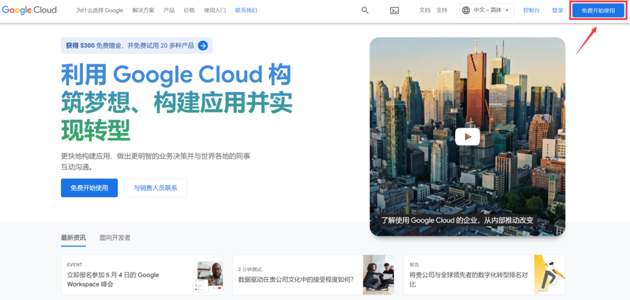Image resolution: width=630 pixels, height=300 pixels.
Task: Open the 使用入门 menu
Action: point(215,10)
